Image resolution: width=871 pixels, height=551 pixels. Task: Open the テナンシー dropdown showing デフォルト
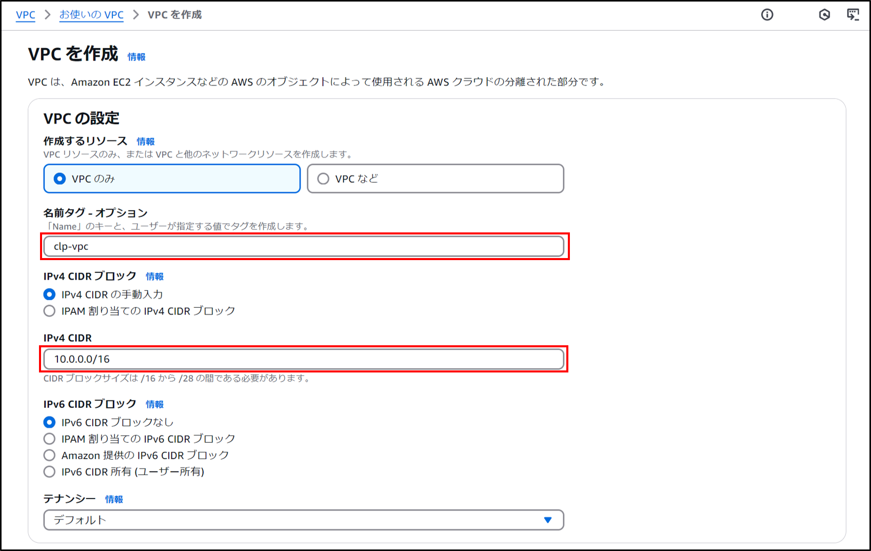pyautogui.click(x=304, y=520)
